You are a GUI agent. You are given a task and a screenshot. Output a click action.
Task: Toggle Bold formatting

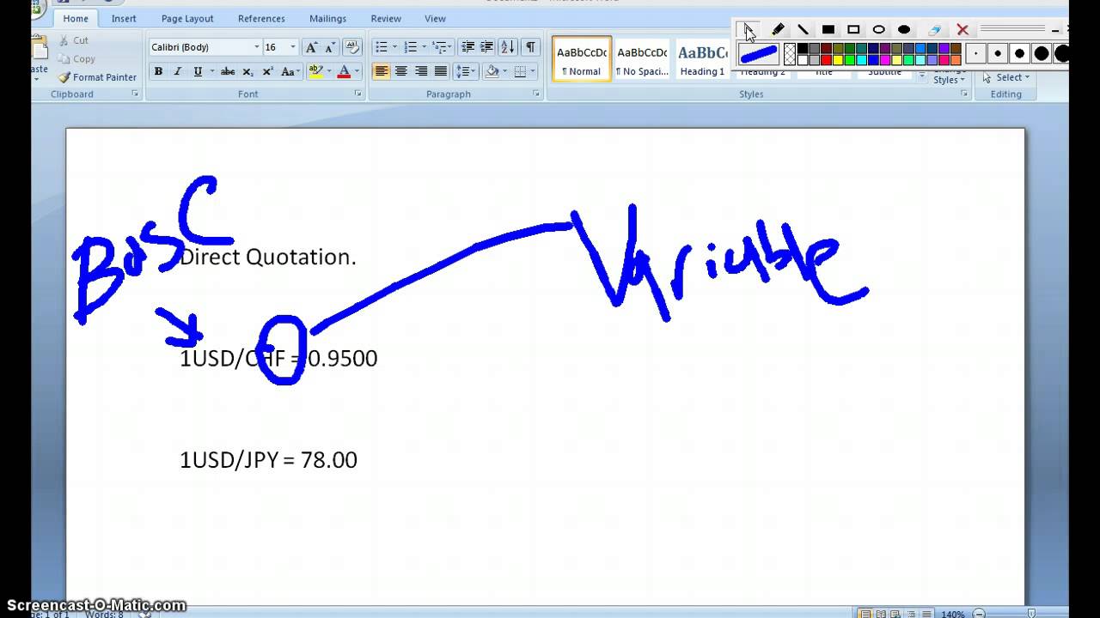(x=158, y=71)
